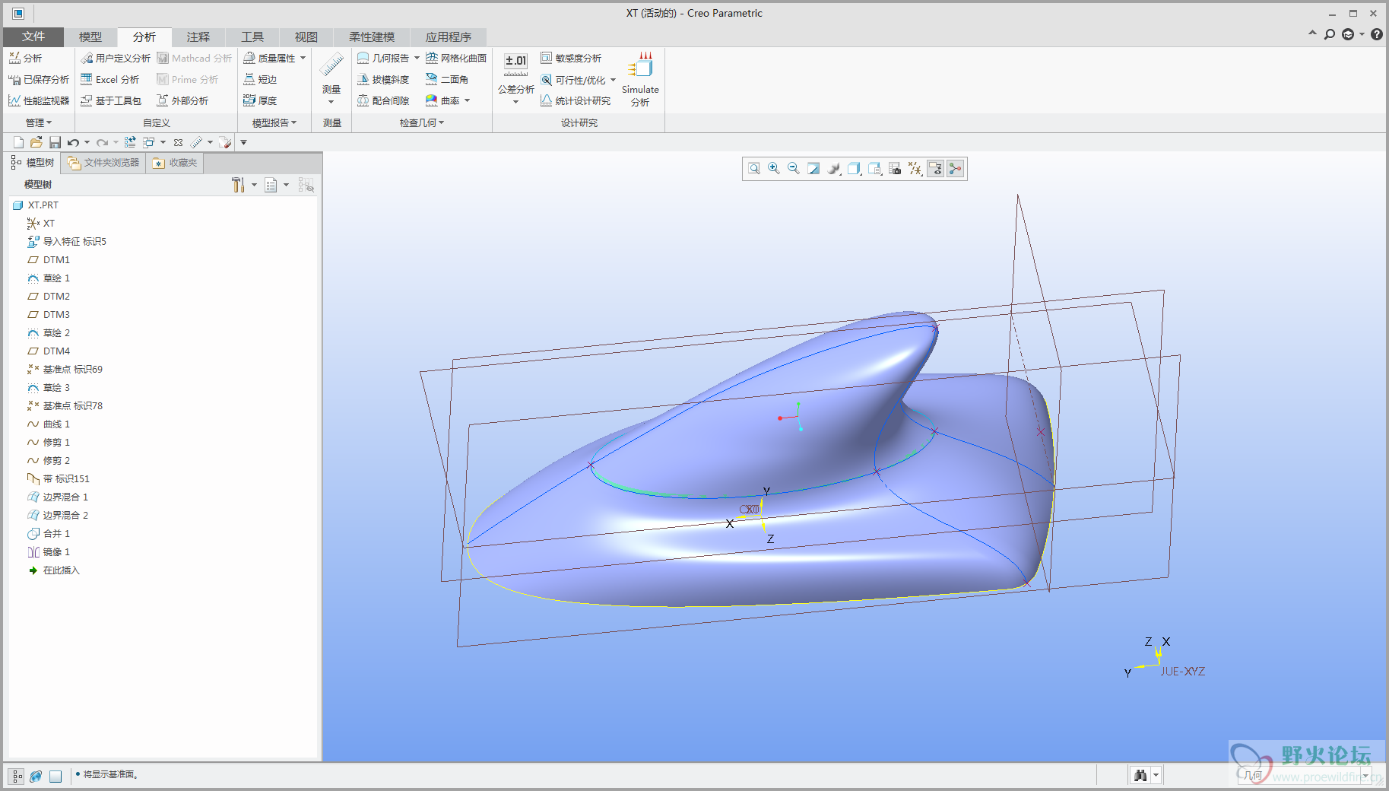The height and width of the screenshot is (791, 1389).
Task: Click the 用户定义分析 button
Action: 116,58
